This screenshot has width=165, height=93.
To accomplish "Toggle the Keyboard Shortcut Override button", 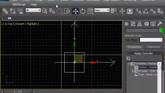I will pos(130,11).
